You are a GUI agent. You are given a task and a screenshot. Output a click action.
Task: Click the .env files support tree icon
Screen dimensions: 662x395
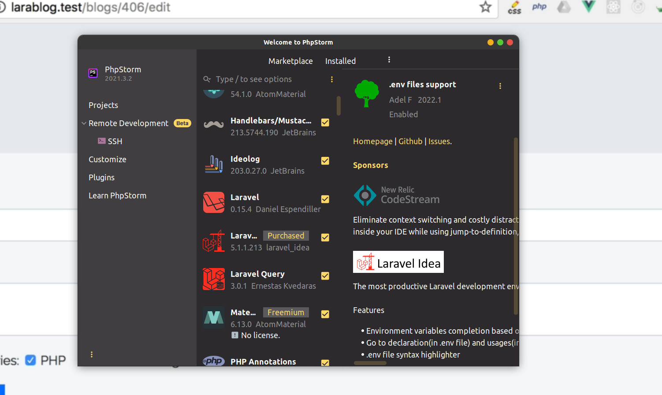click(367, 93)
